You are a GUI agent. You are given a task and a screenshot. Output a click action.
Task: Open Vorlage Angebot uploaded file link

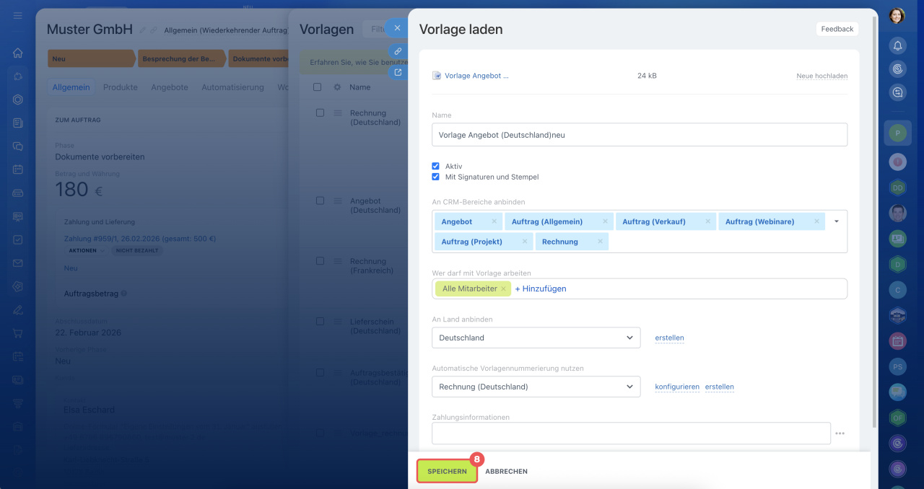pyautogui.click(x=476, y=76)
